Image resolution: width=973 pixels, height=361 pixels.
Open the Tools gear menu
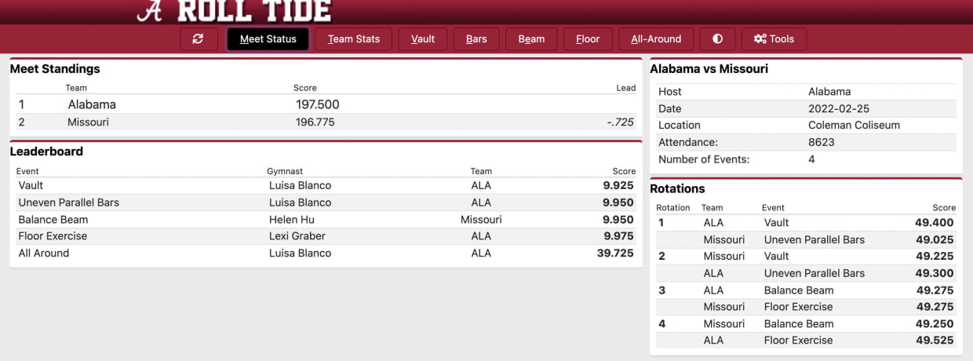pos(774,39)
